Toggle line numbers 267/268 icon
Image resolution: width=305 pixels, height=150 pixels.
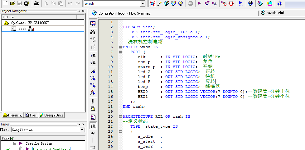point(93,125)
